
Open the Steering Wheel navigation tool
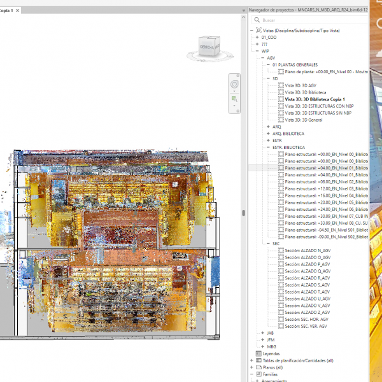(234, 84)
